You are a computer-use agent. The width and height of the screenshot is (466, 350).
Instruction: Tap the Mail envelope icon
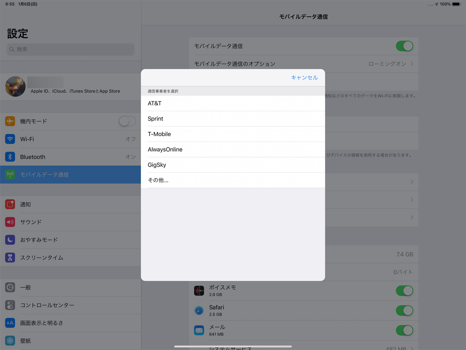coord(199,331)
